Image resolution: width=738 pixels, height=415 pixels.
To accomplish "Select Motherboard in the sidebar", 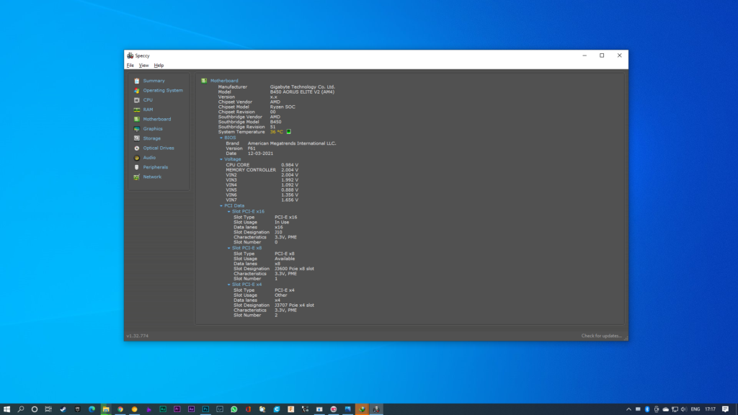I will tap(156, 120).
